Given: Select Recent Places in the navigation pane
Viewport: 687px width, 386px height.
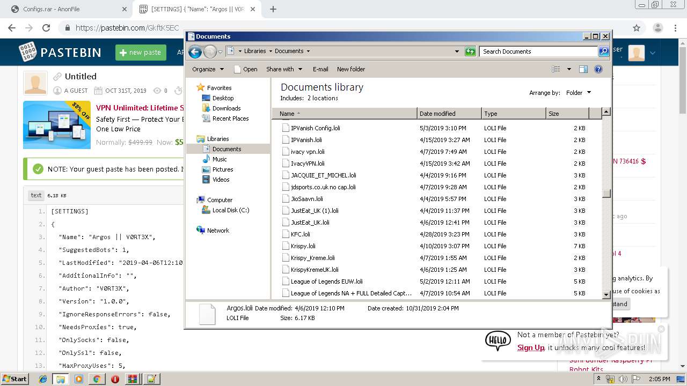Looking at the screenshot, I should 230,118.
